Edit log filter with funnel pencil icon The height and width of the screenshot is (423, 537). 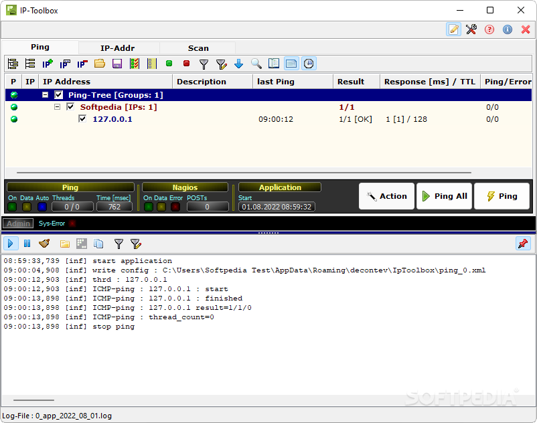(136, 244)
